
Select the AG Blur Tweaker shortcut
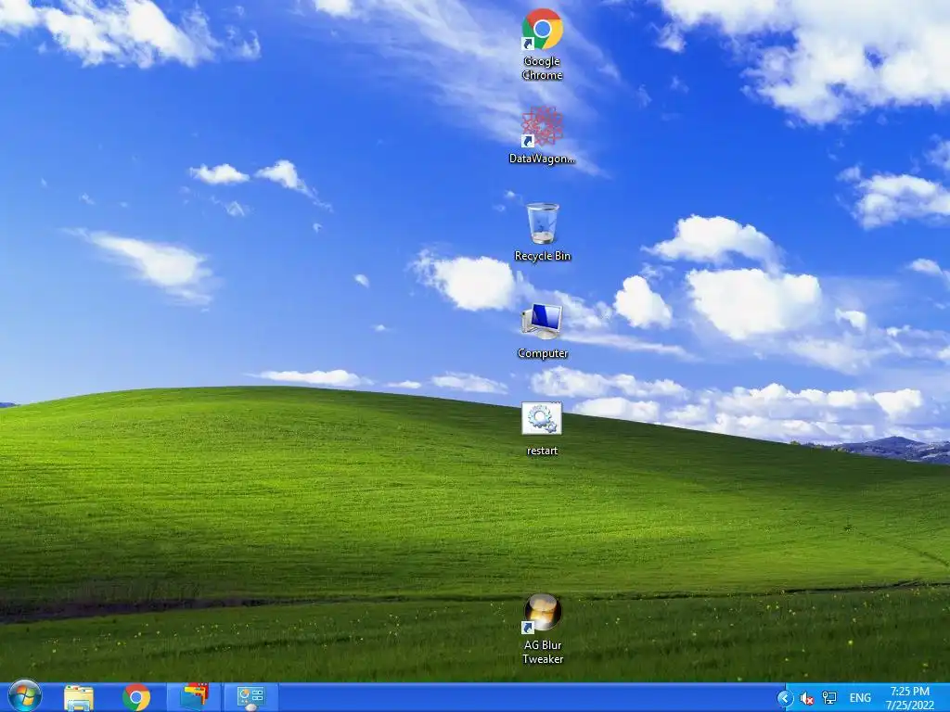[x=542, y=629]
